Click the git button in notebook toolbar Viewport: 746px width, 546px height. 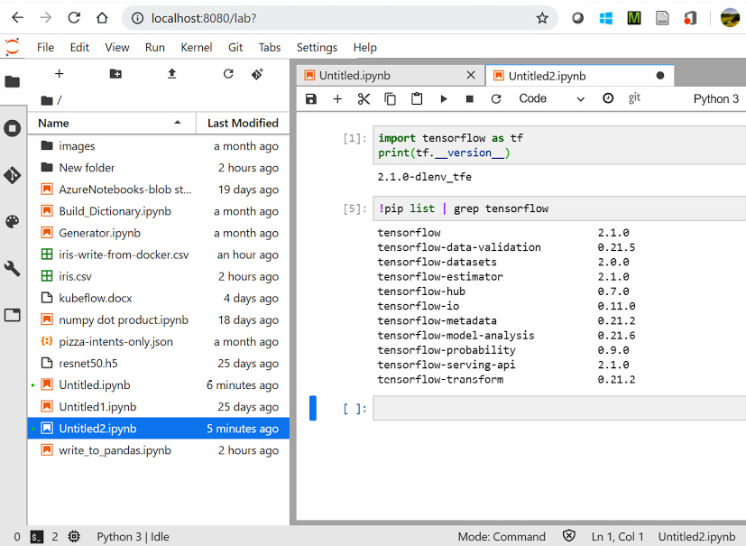tap(634, 97)
